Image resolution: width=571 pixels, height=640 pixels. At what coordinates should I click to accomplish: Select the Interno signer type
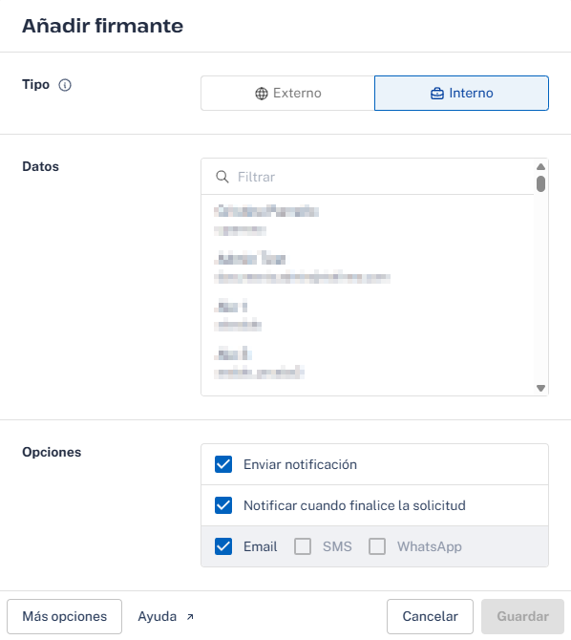[x=461, y=93]
